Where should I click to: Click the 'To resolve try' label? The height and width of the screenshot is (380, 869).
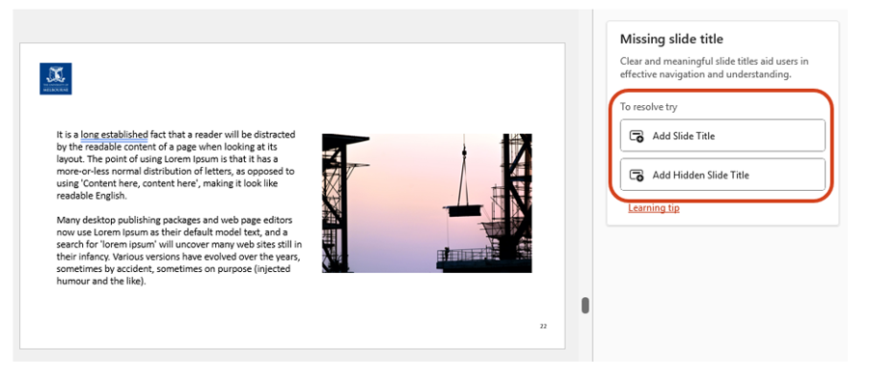[x=648, y=107]
